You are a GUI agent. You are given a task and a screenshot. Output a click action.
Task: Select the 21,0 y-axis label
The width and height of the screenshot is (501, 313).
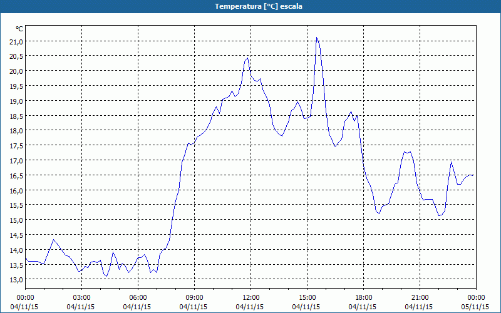click(x=17, y=41)
